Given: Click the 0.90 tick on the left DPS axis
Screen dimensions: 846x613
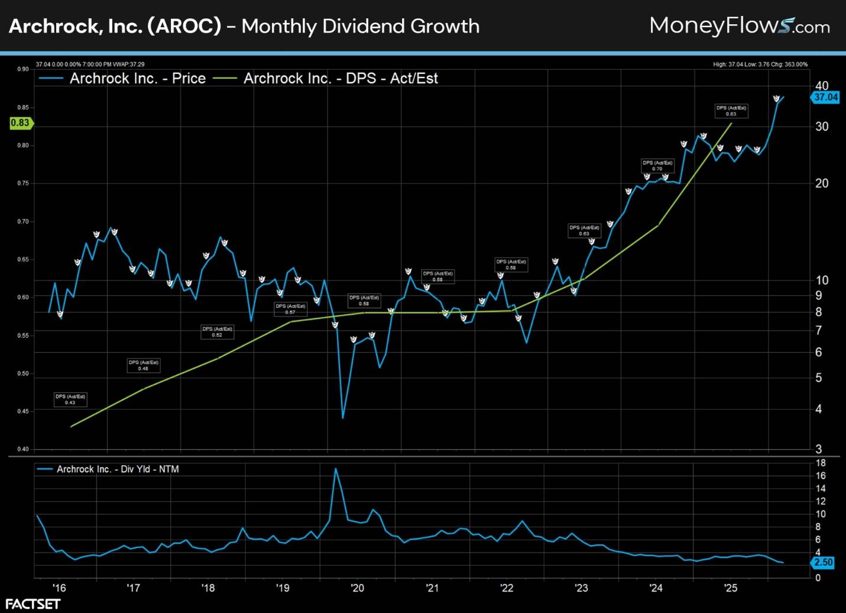Looking at the screenshot, I should tap(22, 69).
